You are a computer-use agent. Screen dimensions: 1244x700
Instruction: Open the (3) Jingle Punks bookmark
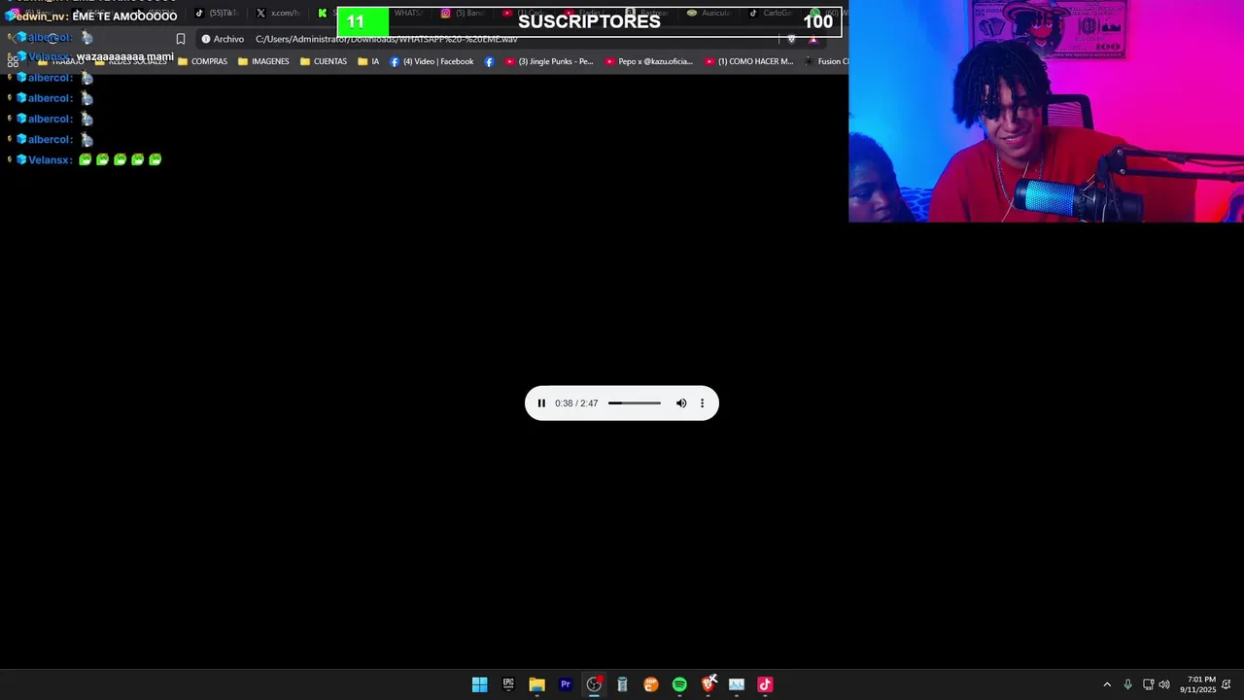coord(549,61)
